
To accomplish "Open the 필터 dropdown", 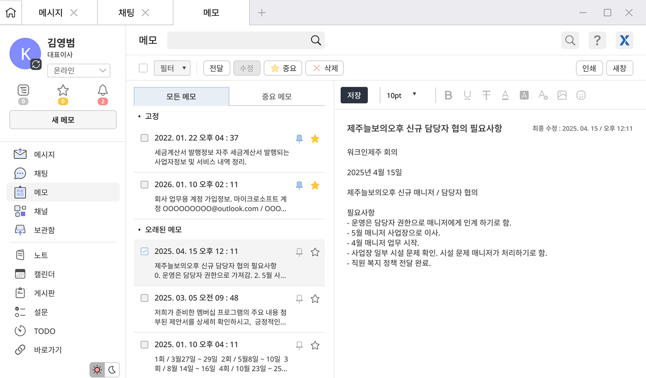I will tap(172, 68).
